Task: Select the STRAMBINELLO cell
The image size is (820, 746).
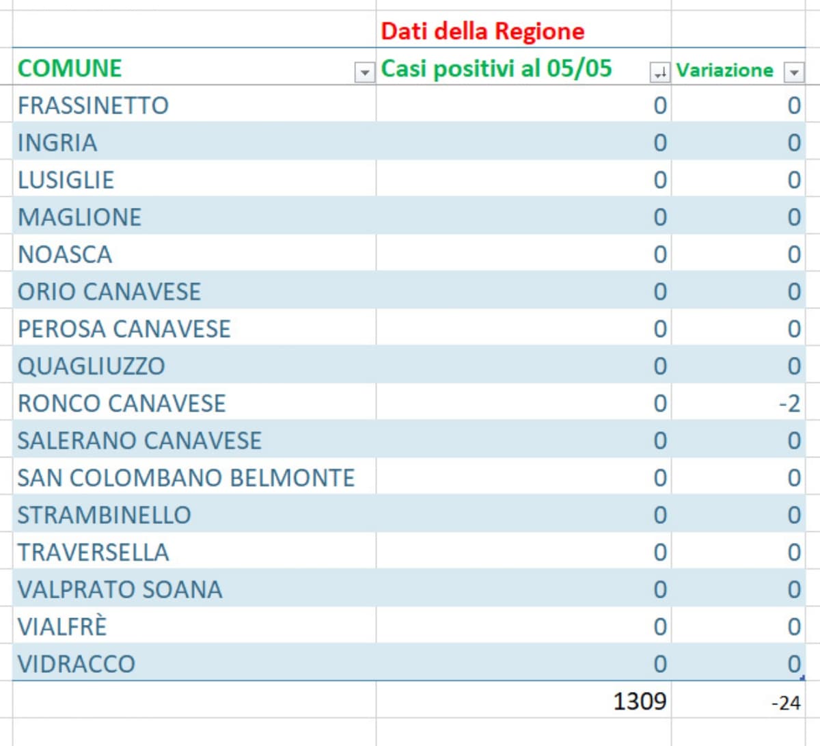Action: tap(104, 515)
